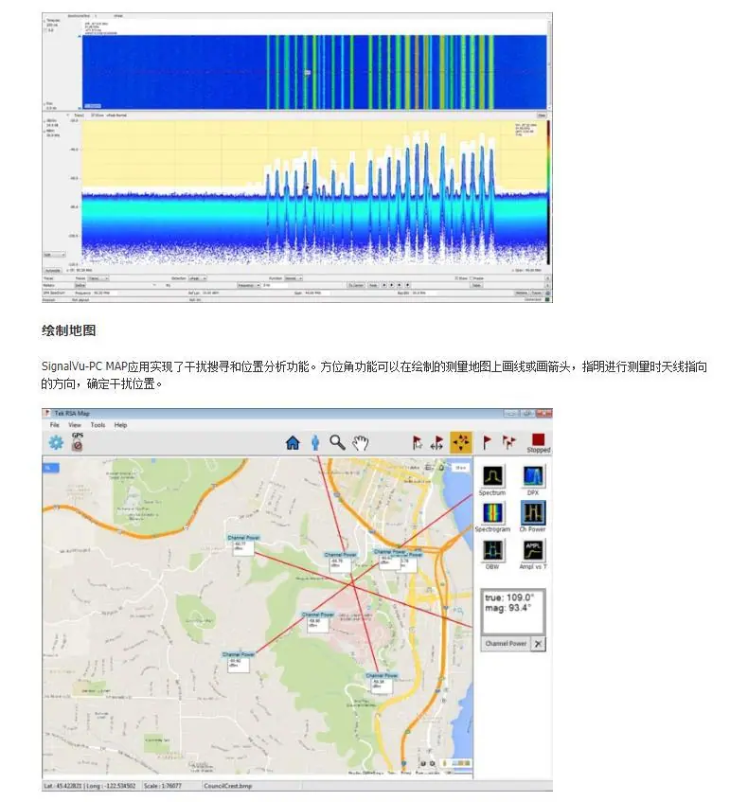This screenshot has height=802, width=748.
Task: Click Clear button above DPX display
Action: pos(542,116)
